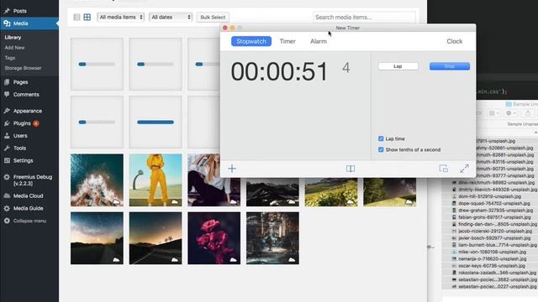Open the starry sky road photo thumbnail
The image size is (538, 302).
tap(97, 238)
